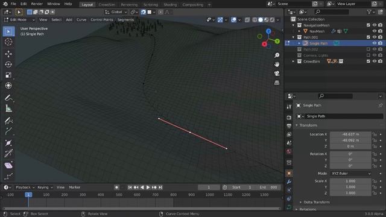This screenshot has width=386, height=217.
Task: Click the Zoom viewport icon
Action: (277, 55)
